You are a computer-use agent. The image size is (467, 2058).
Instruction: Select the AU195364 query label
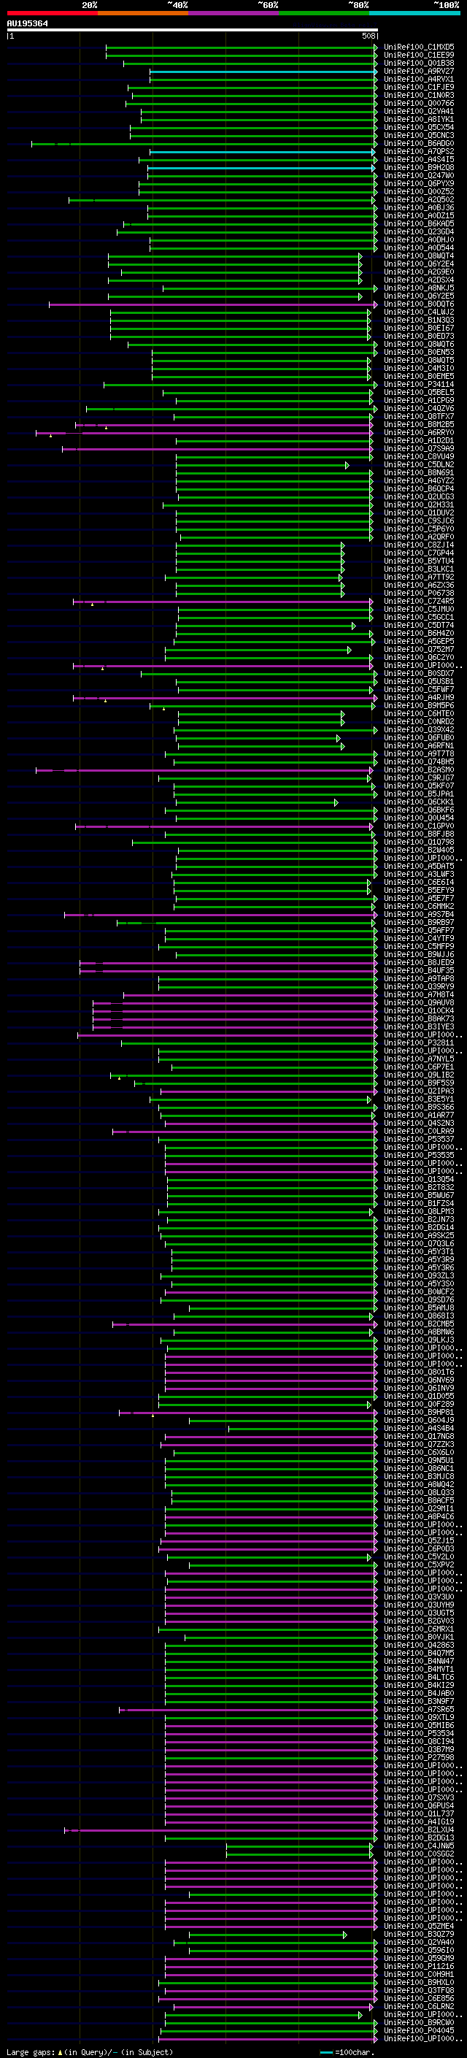27,23
